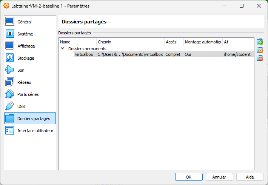Image resolution: width=268 pixels, height=185 pixels.
Task: Open Interface utilisateur settings
Action: point(35,131)
